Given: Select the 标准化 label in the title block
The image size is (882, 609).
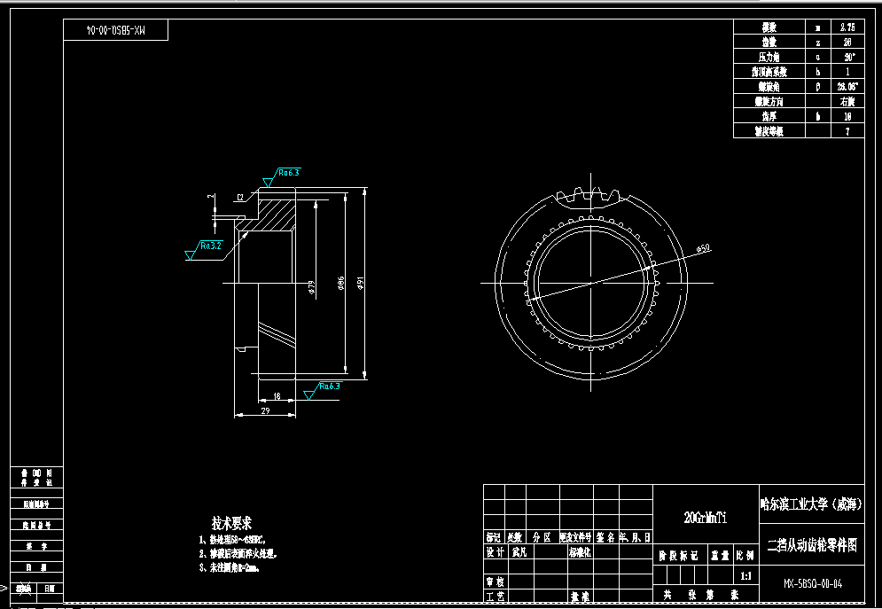Looking at the screenshot, I should (x=580, y=552).
